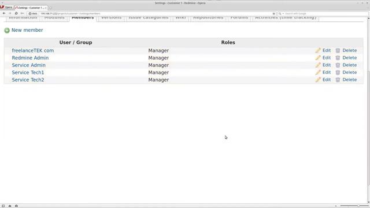Select the Settings - Customer 1 browser tab
The height and width of the screenshot is (208, 370).
pyautogui.click(x=31, y=8)
